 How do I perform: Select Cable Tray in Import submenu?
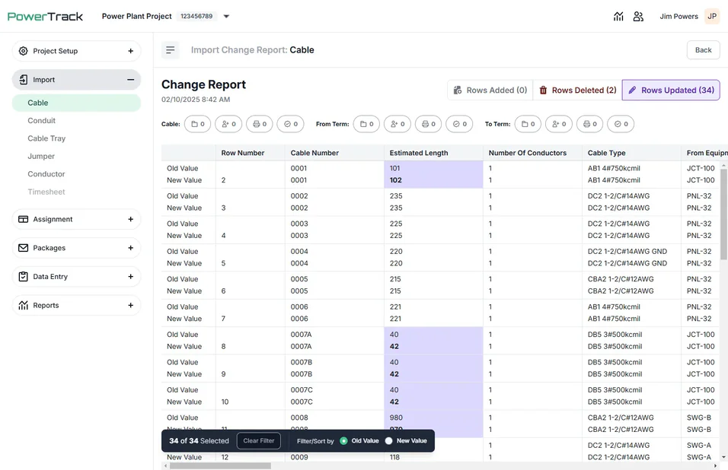(x=46, y=138)
